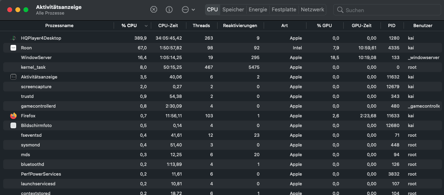Select the trustd process row
The width and height of the screenshot is (444, 195).
(x=222, y=96)
